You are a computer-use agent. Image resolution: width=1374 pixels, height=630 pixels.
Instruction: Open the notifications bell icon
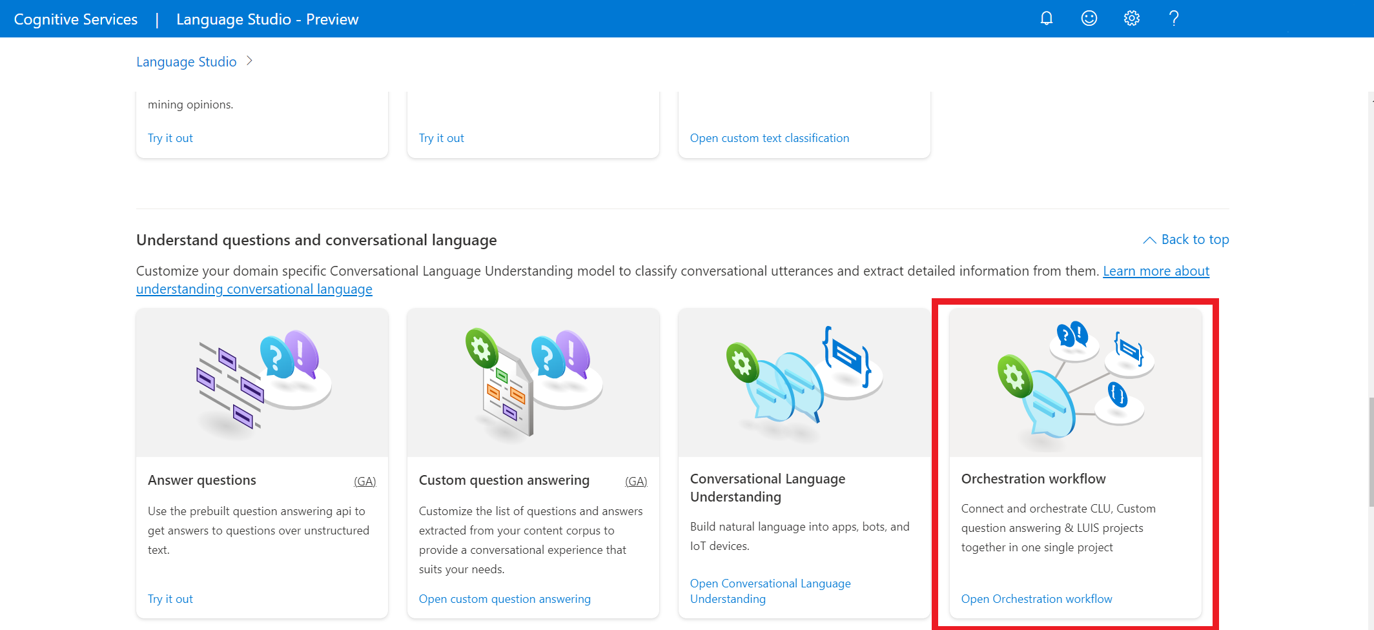click(1047, 19)
